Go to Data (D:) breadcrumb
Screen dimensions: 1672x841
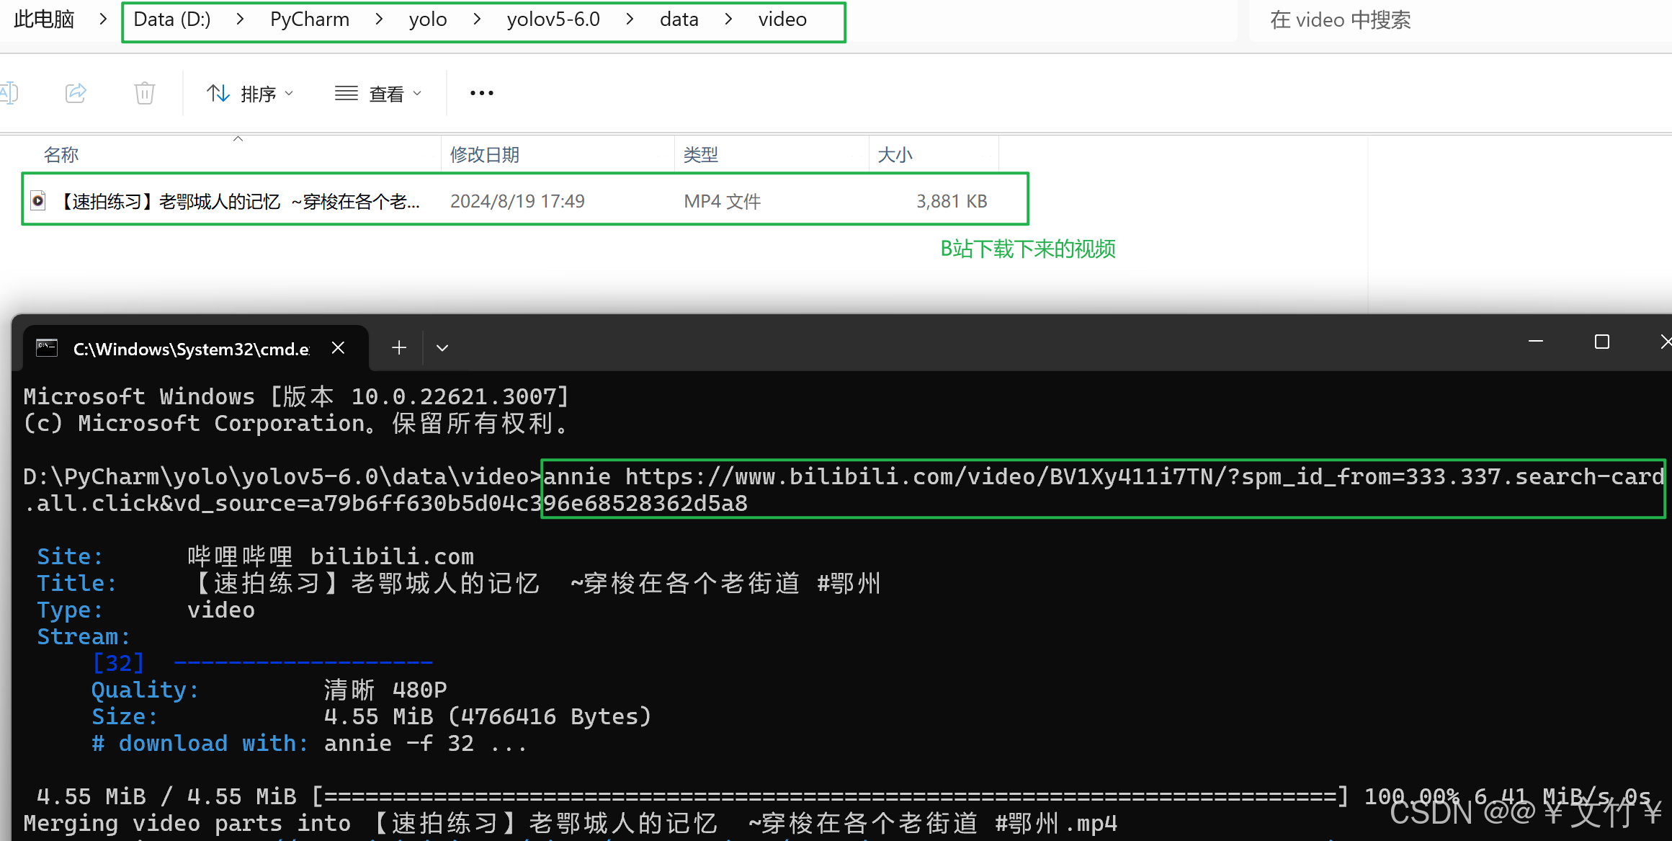[x=172, y=19]
